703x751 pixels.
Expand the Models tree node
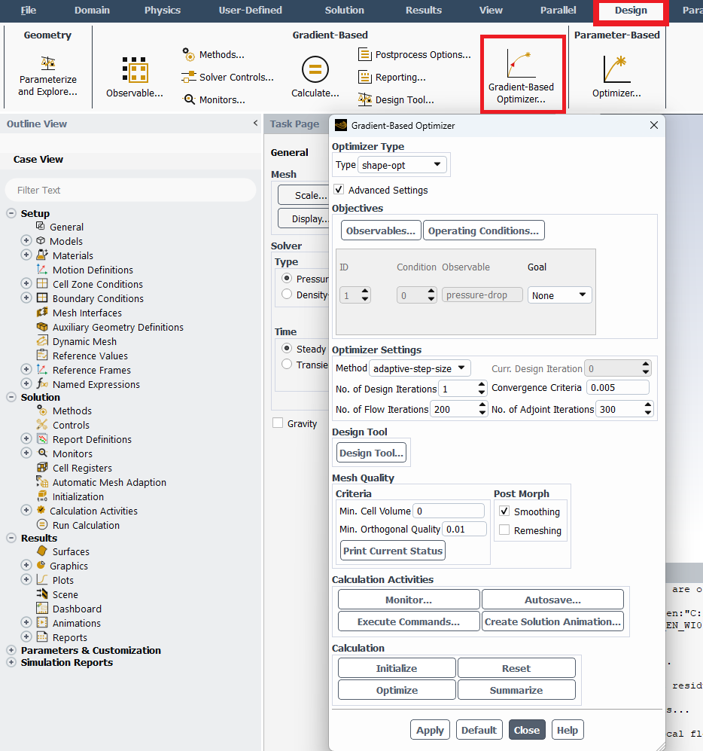point(26,240)
